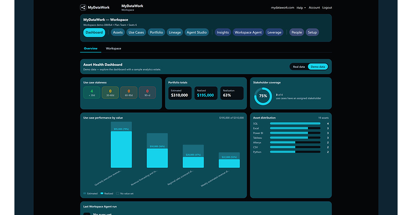Click the 'Revenue forecasting and ro...' axis label

pyautogui.click(x=144, y=178)
